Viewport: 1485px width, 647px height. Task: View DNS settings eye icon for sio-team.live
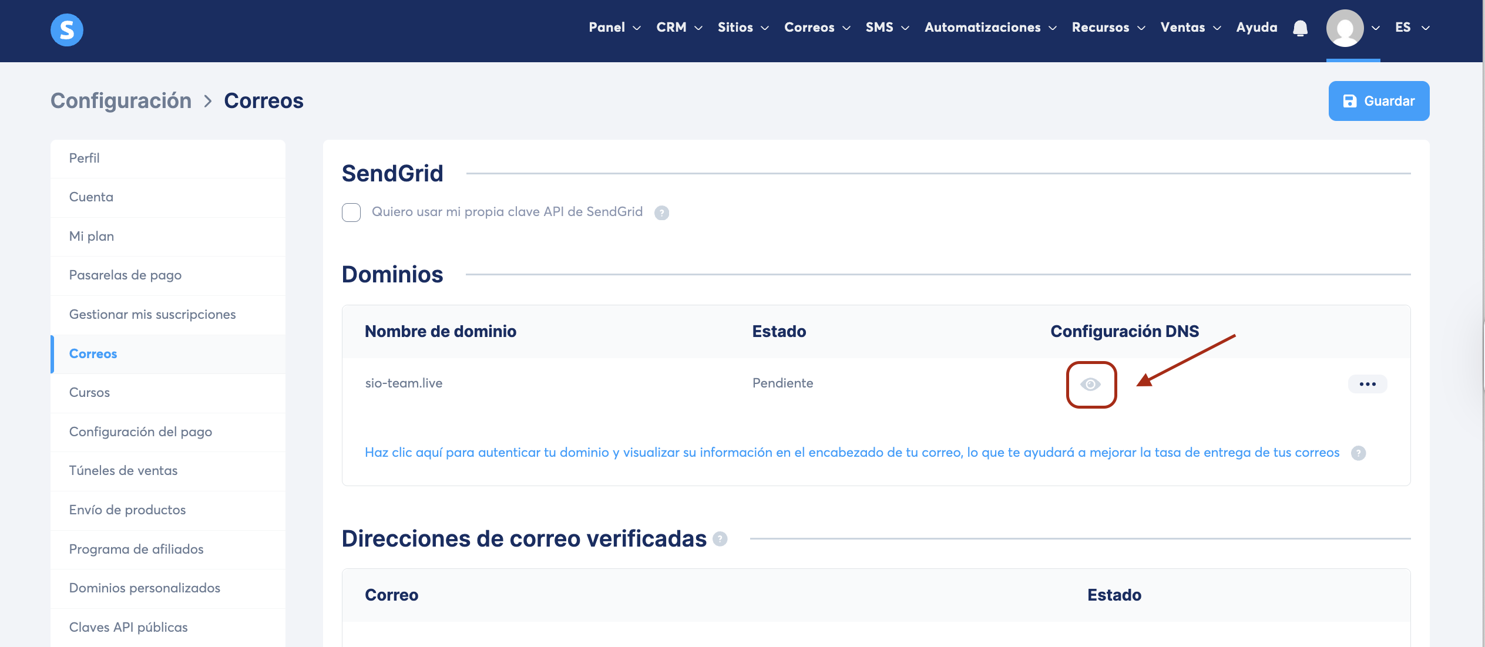click(1090, 385)
